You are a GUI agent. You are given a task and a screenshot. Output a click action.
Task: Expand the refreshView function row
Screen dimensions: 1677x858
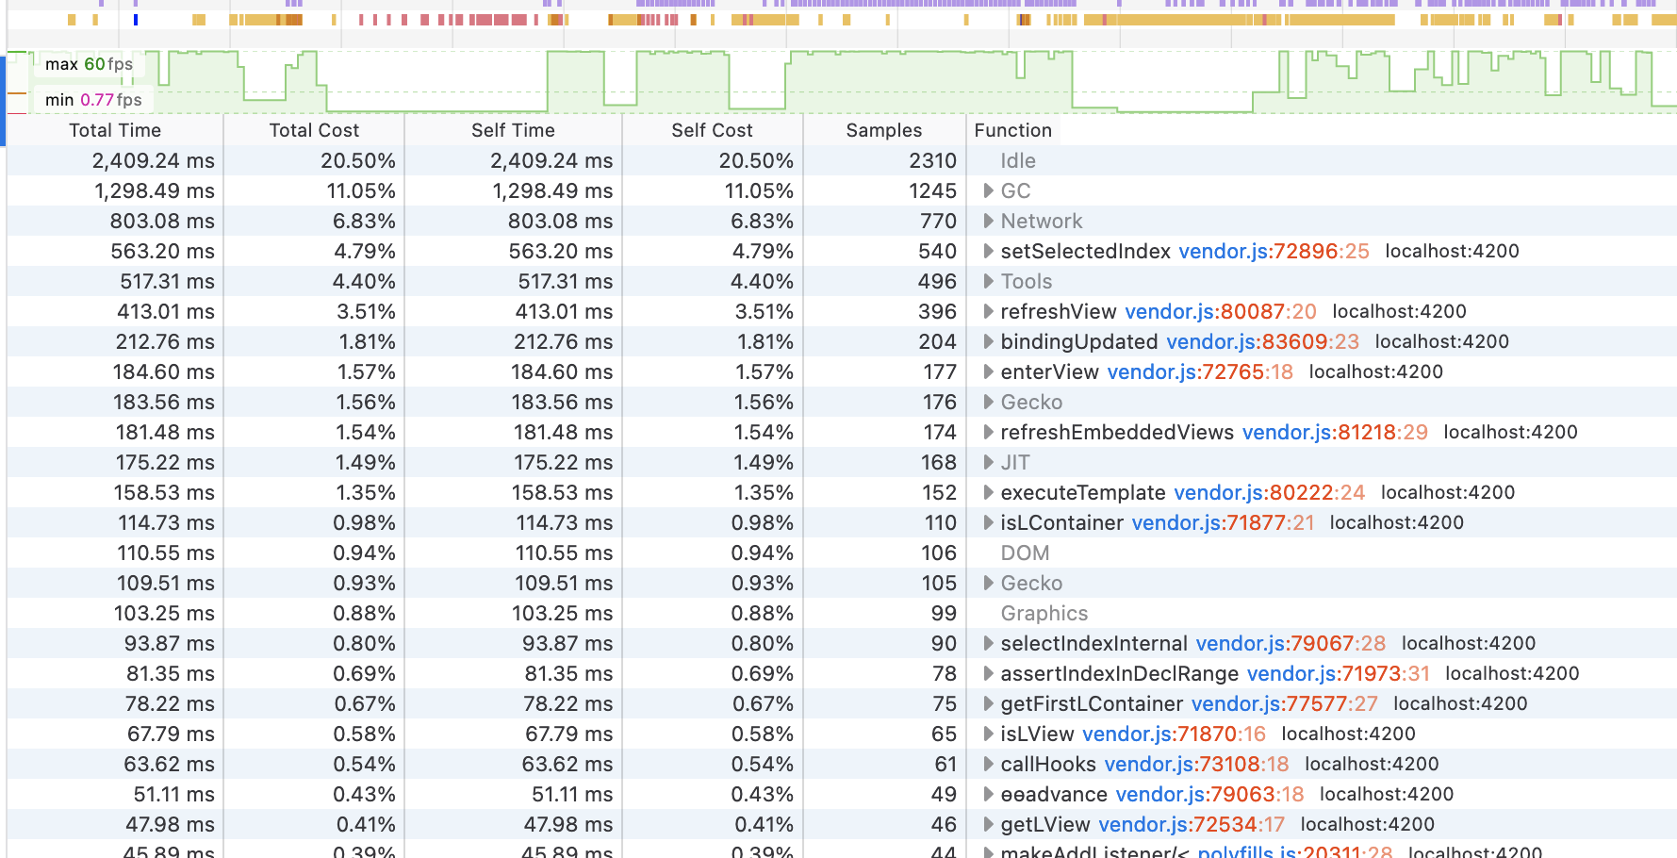(x=988, y=311)
